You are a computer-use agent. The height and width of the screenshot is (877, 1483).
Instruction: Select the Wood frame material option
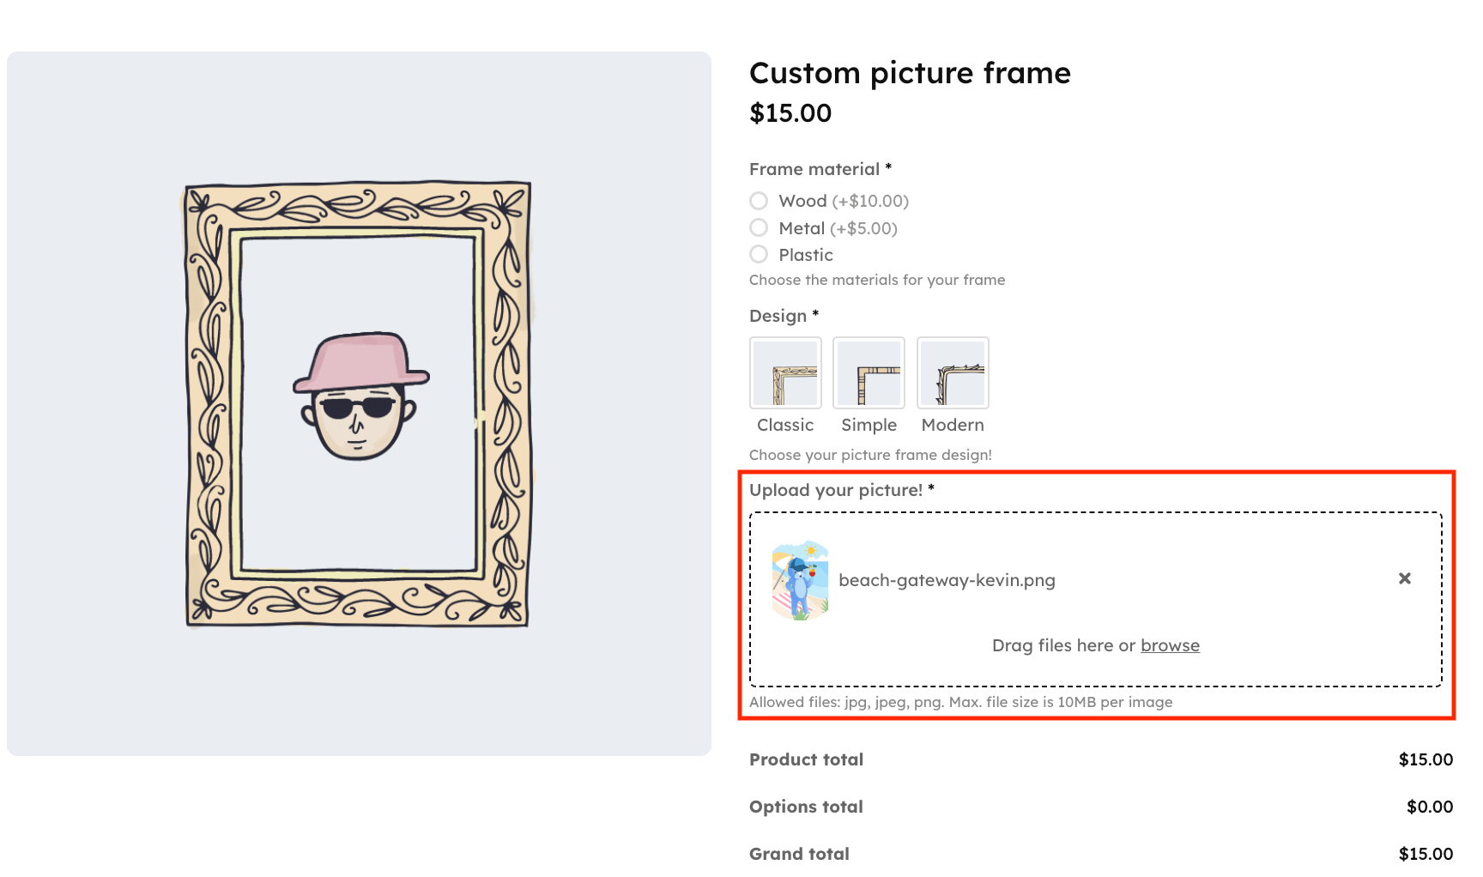tap(759, 200)
